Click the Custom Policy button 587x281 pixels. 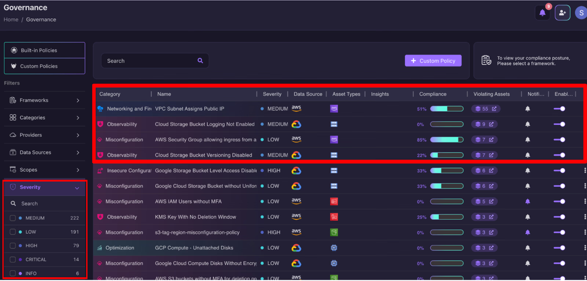pyautogui.click(x=433, y=61)
